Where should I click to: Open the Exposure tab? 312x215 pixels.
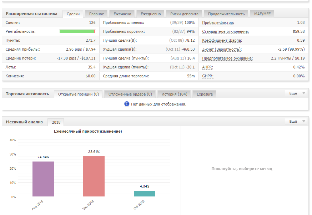point(205,94)
